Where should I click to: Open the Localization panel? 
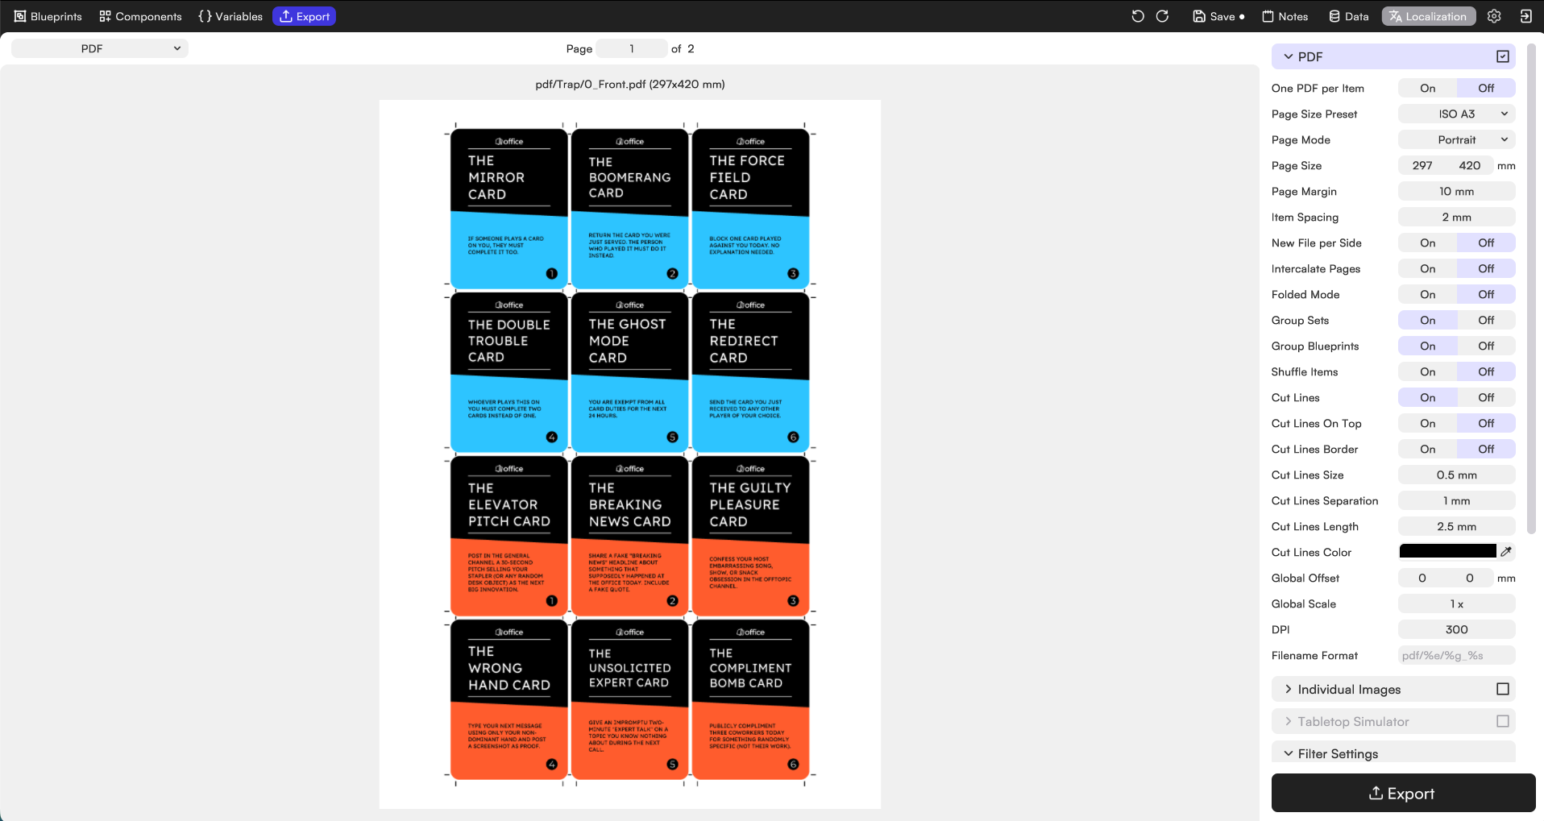1428,16
